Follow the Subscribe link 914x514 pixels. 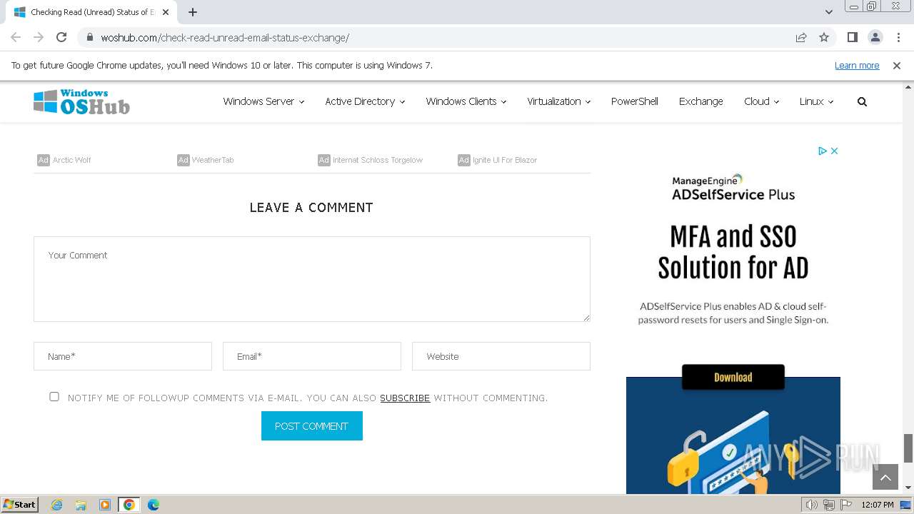(405, 398)
